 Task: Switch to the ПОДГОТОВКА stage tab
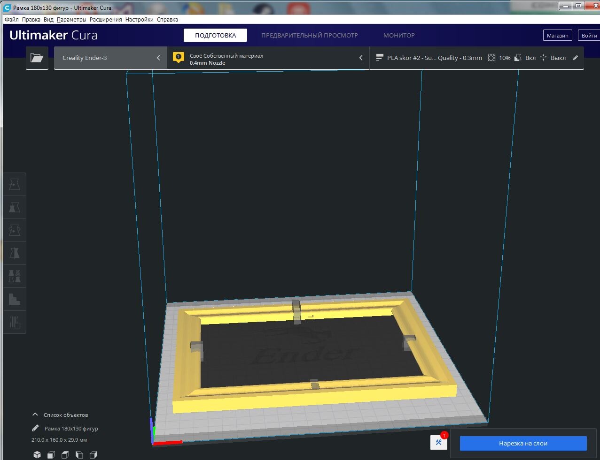215,35
